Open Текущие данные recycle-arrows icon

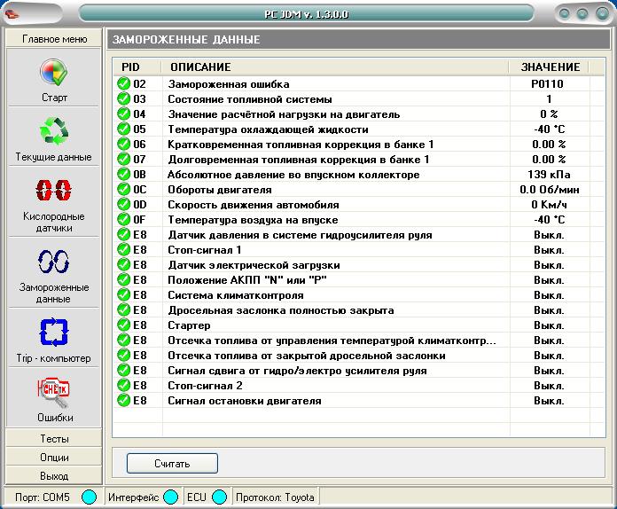pyautogui.click(x=53, y=132)
